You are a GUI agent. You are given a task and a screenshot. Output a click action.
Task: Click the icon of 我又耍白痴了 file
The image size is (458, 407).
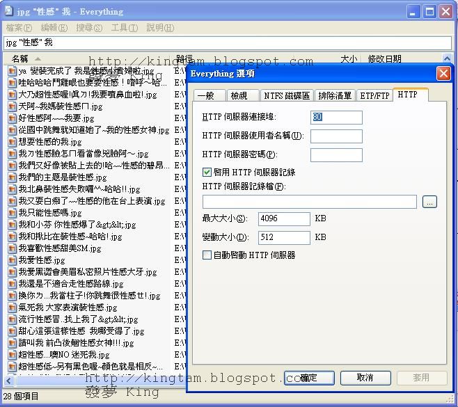coord(12,201)
